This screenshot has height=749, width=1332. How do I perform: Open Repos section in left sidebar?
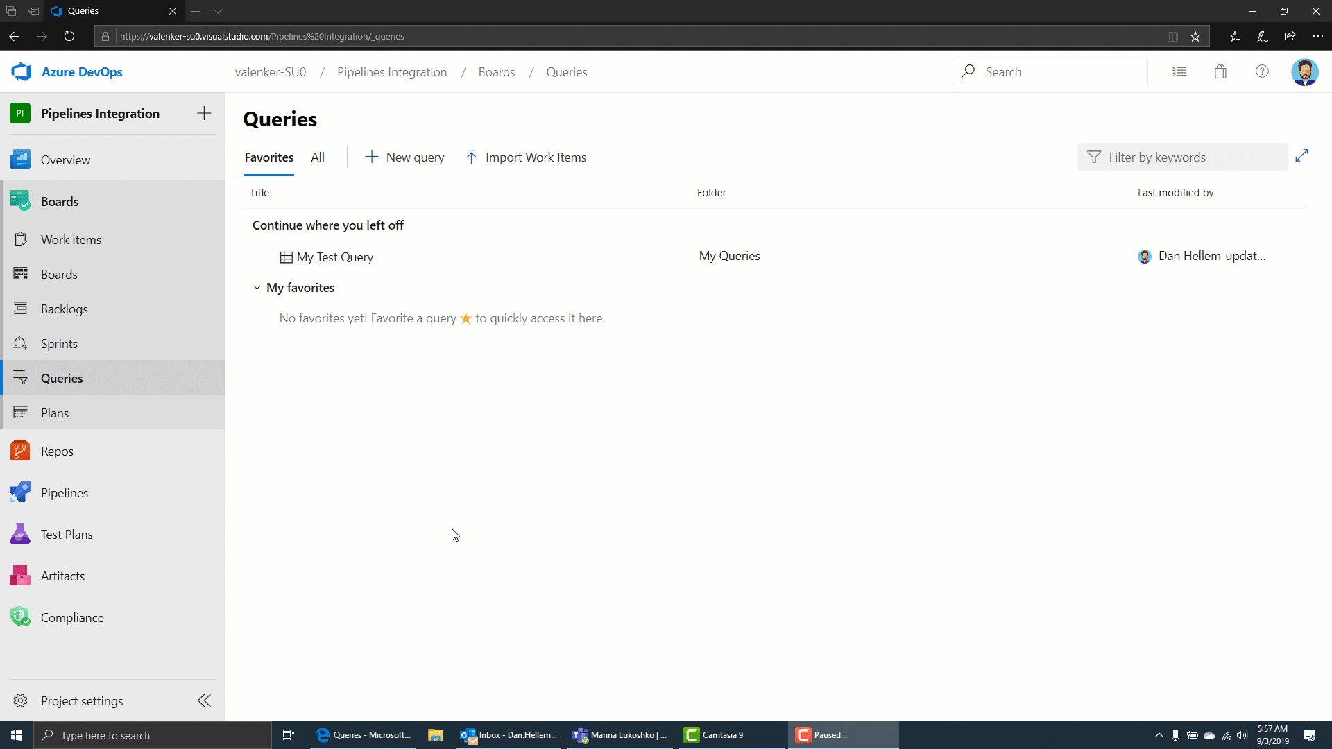pyautogui.click(x=57, y=451)
